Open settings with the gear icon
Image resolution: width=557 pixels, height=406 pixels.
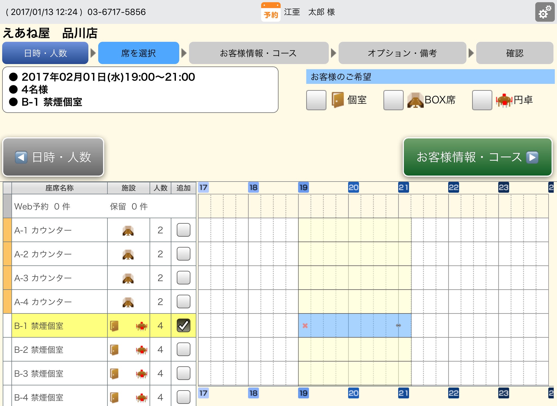pos(545,12)
